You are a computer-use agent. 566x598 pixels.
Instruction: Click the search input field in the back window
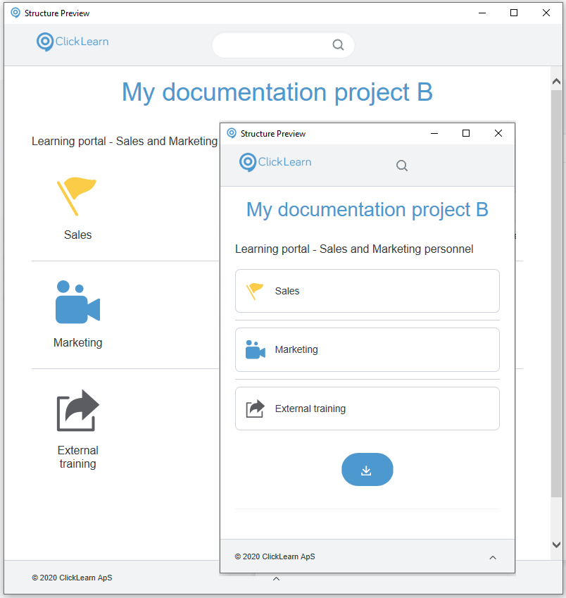(283, 44)
